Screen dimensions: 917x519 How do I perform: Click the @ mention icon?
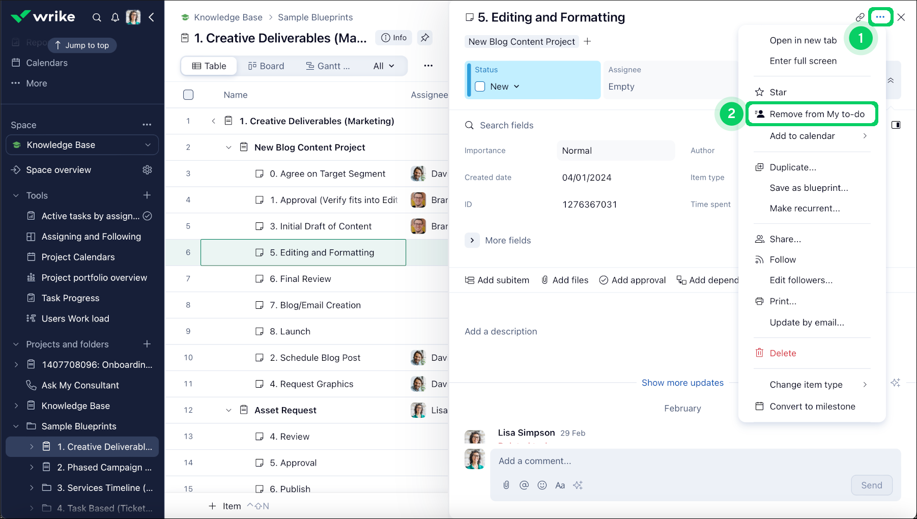tap(524, 485)
